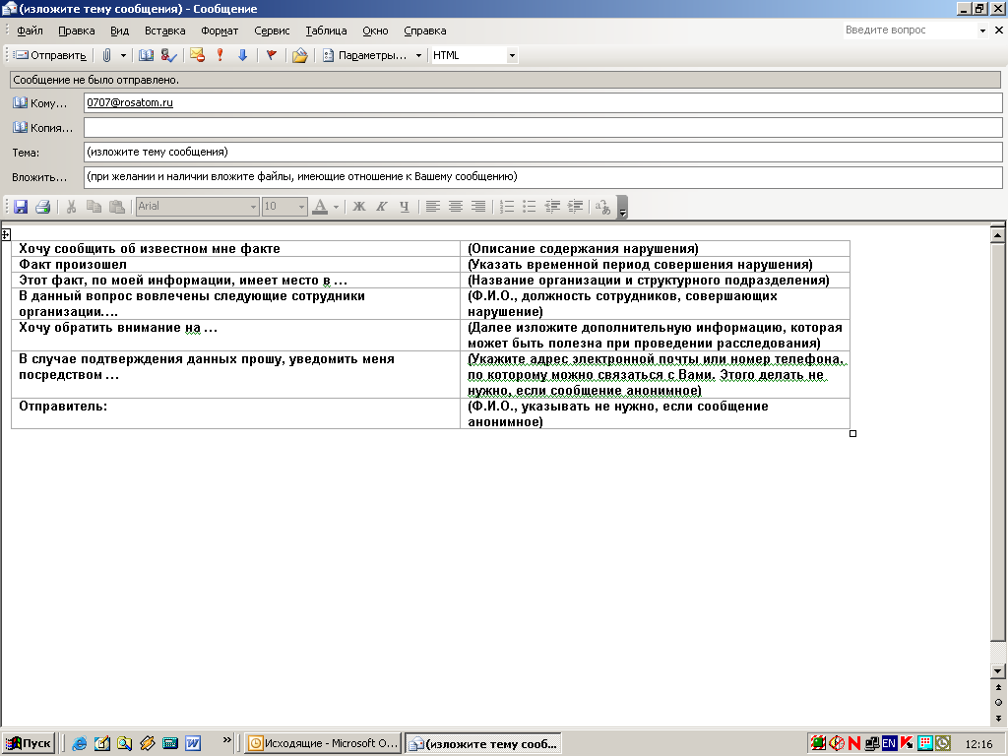Open the Файл menu
Screen dimensions: 1008x756
click(30, 31)
